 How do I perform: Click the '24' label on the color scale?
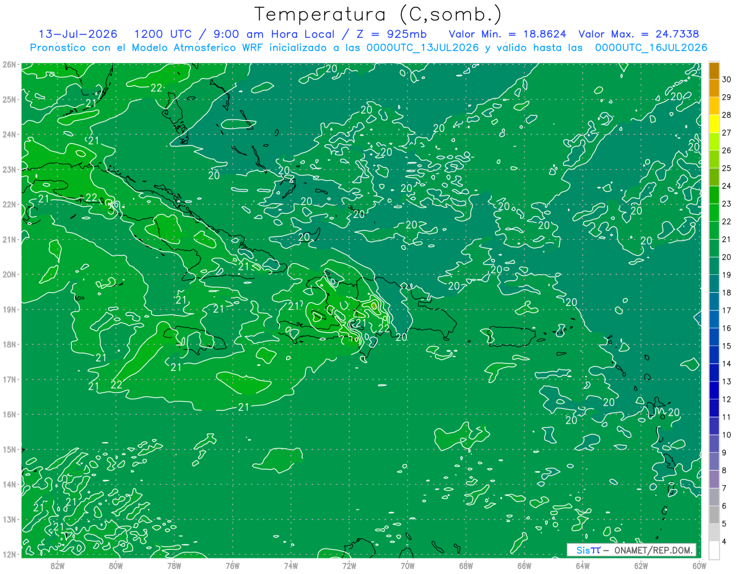[x=727, y=186]
